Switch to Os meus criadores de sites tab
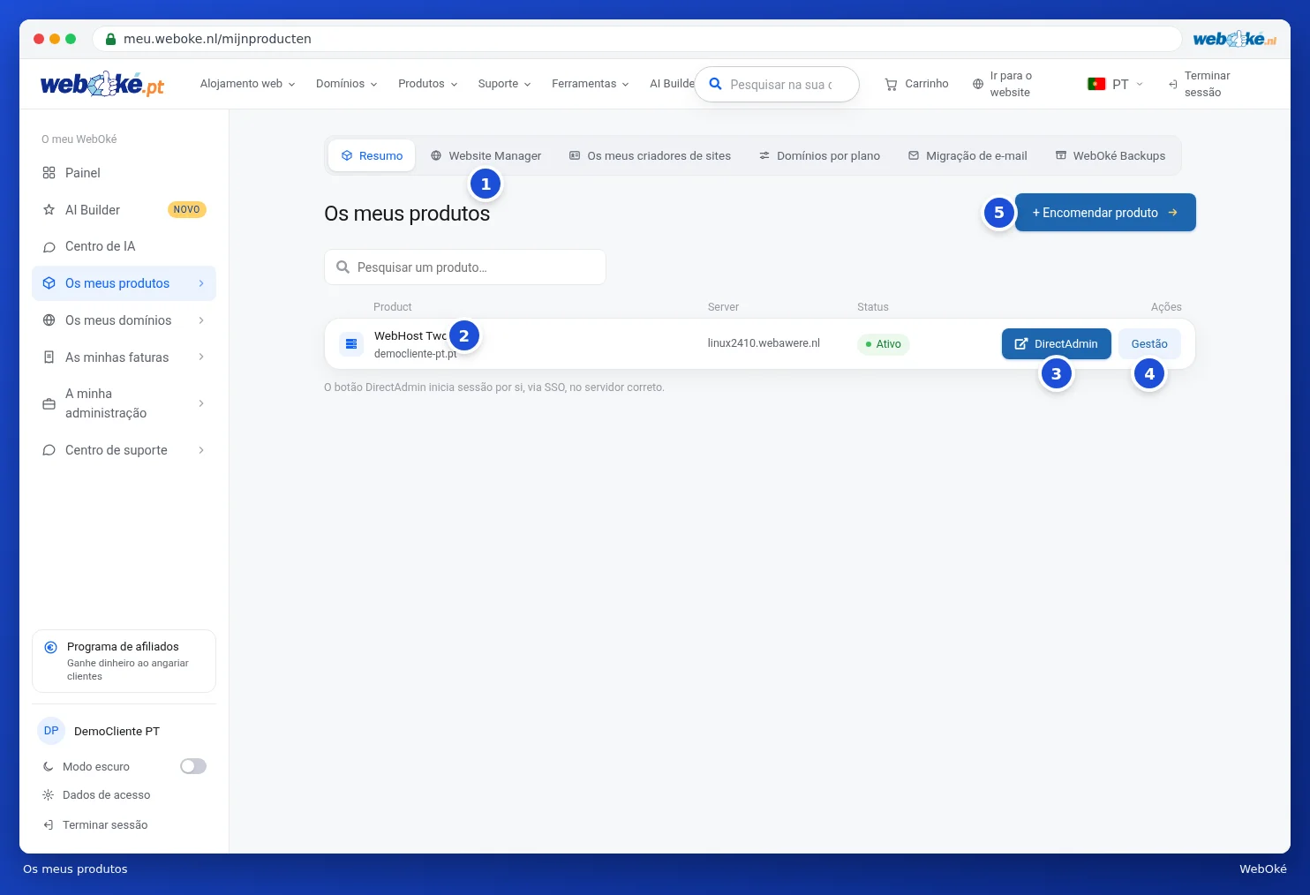The width and height of the screenshot is (1310, 895). (650, 155)
